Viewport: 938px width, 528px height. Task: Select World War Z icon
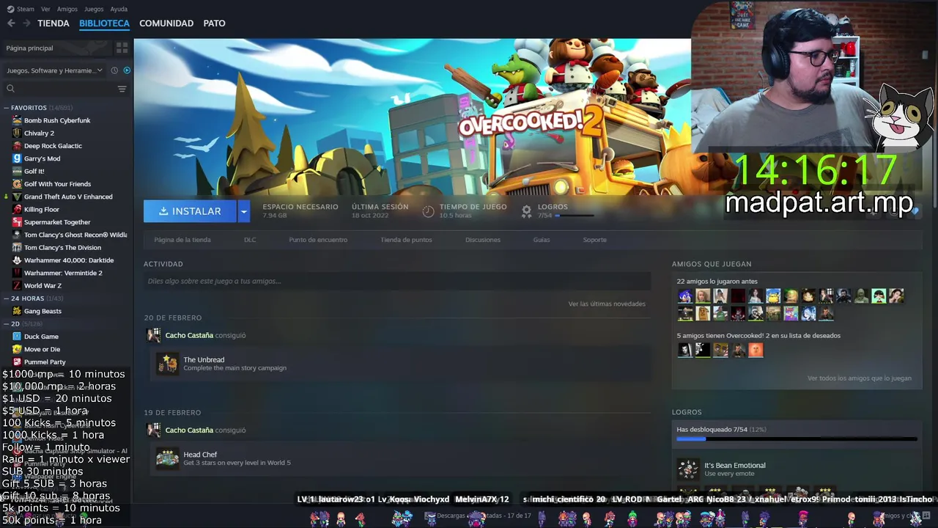(x=17, y=285)
